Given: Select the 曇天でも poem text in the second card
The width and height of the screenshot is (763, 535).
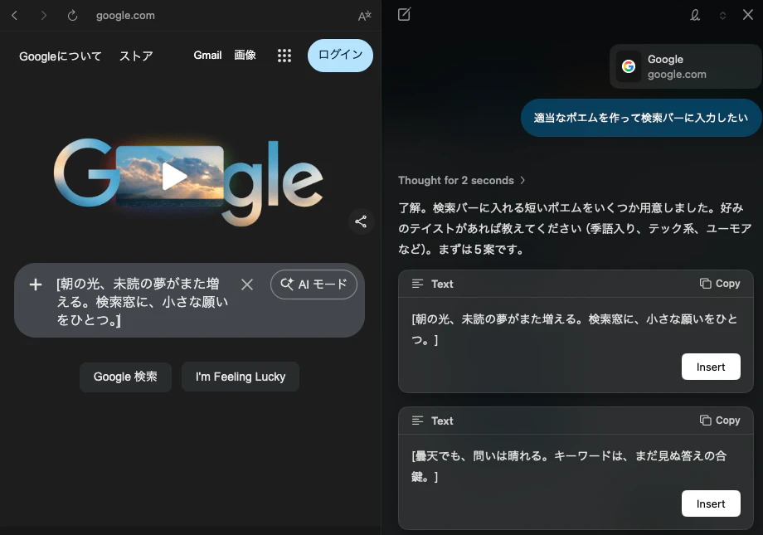Looking at the screenshot, I should (x=569, y=466).
